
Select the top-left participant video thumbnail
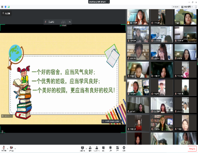(x=138, y=17)
